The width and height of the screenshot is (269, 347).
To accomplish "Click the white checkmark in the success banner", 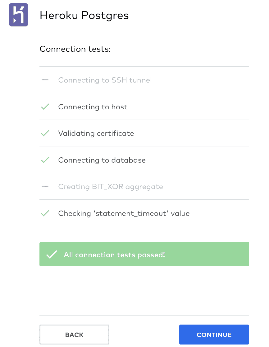I will coord(52,254).
